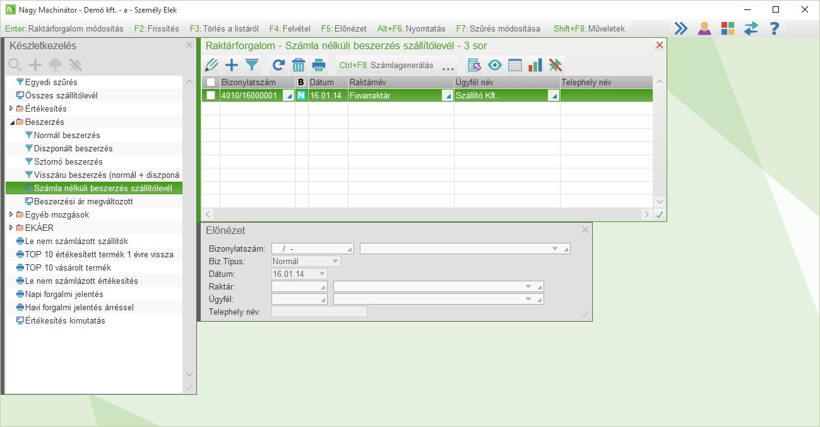820x427 pixels.
Task: Click the grey pin icon in Készletkezelés panel
Action: click(x=76, y=65)
